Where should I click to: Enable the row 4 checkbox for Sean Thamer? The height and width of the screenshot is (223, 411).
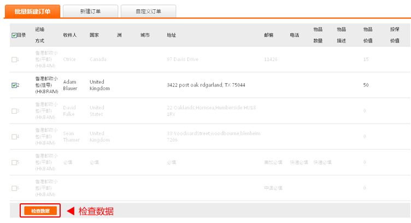coord(14,137)
